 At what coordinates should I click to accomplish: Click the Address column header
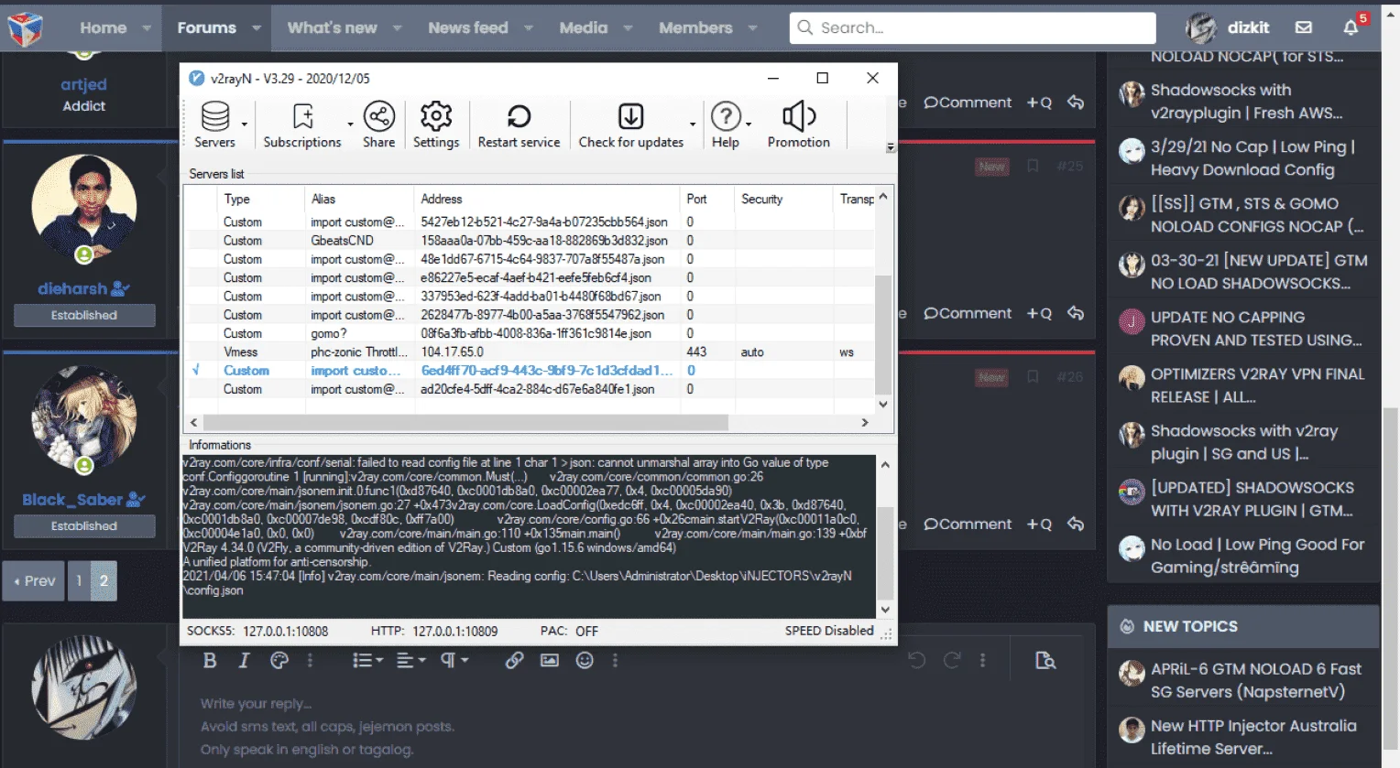(547, 199)
